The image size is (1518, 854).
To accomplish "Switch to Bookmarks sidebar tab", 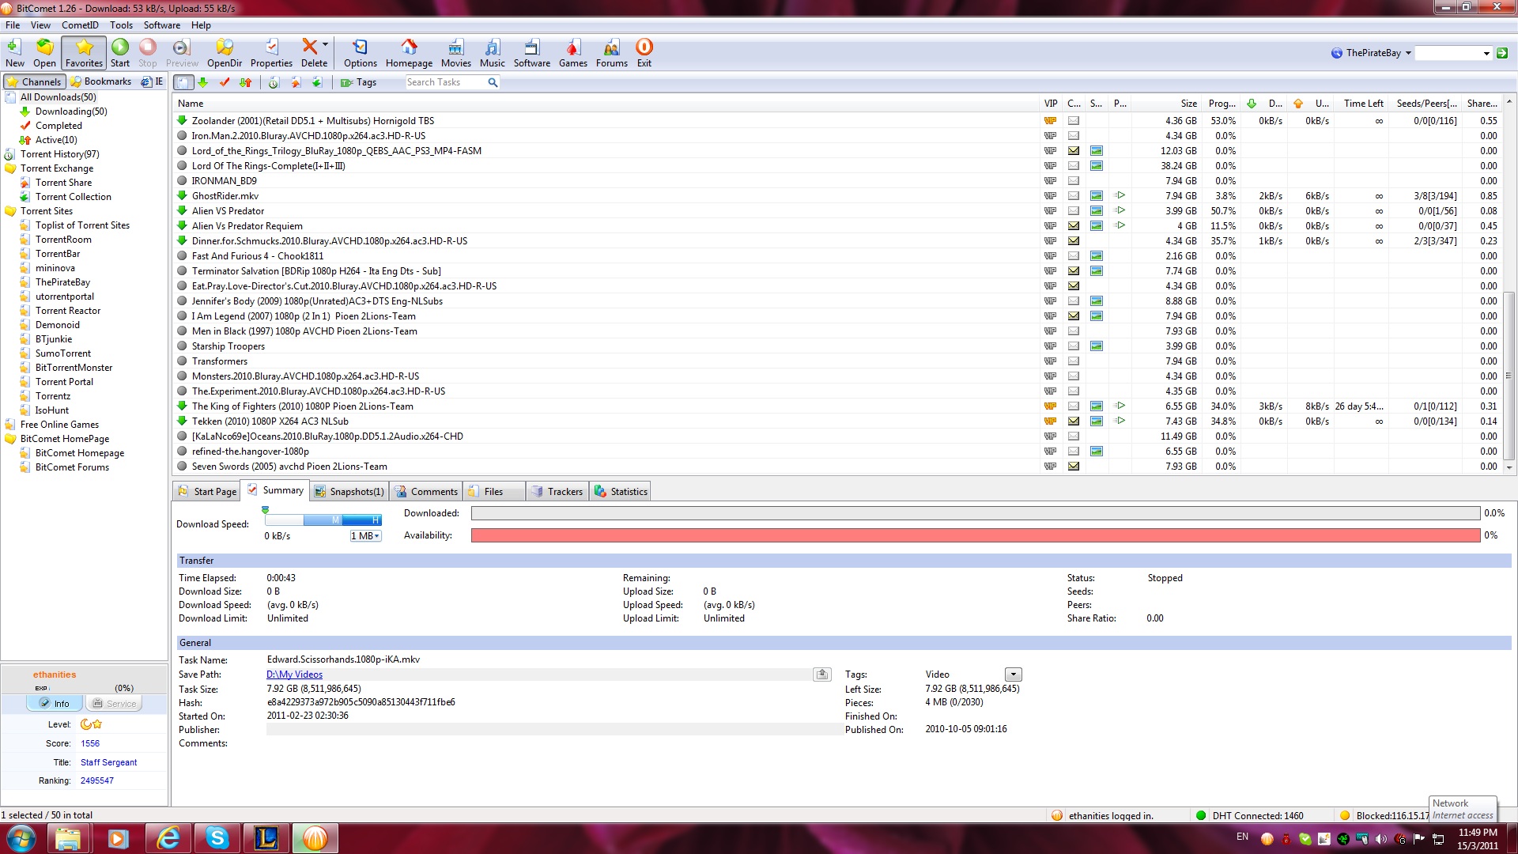I will pyautogui.click(x=100, y=81).
